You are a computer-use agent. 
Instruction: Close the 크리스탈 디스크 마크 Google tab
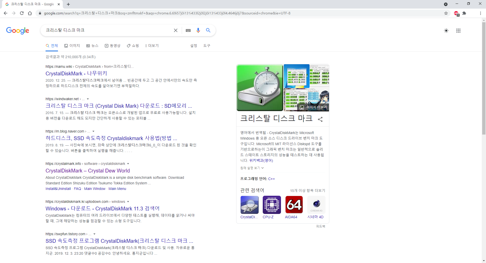59,4
